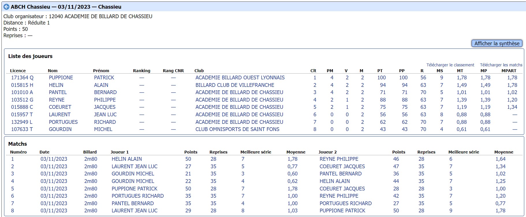Click player name REYNE in players list
The width and height of the screenshot is (526, 217).
click(x=57, y=100)
